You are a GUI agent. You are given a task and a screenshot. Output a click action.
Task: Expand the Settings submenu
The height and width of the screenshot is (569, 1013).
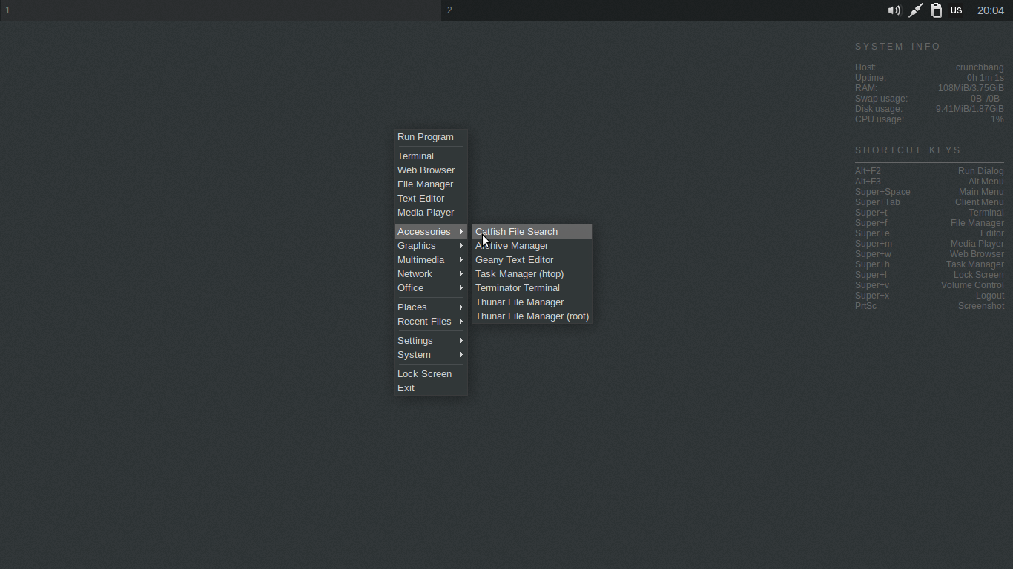[x=415, y=340]
